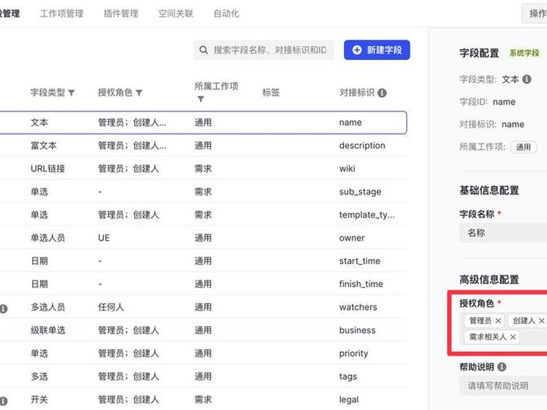Go to the 空间关联 tab
This screenshot has height=410, width=547.
coord(176,14)
